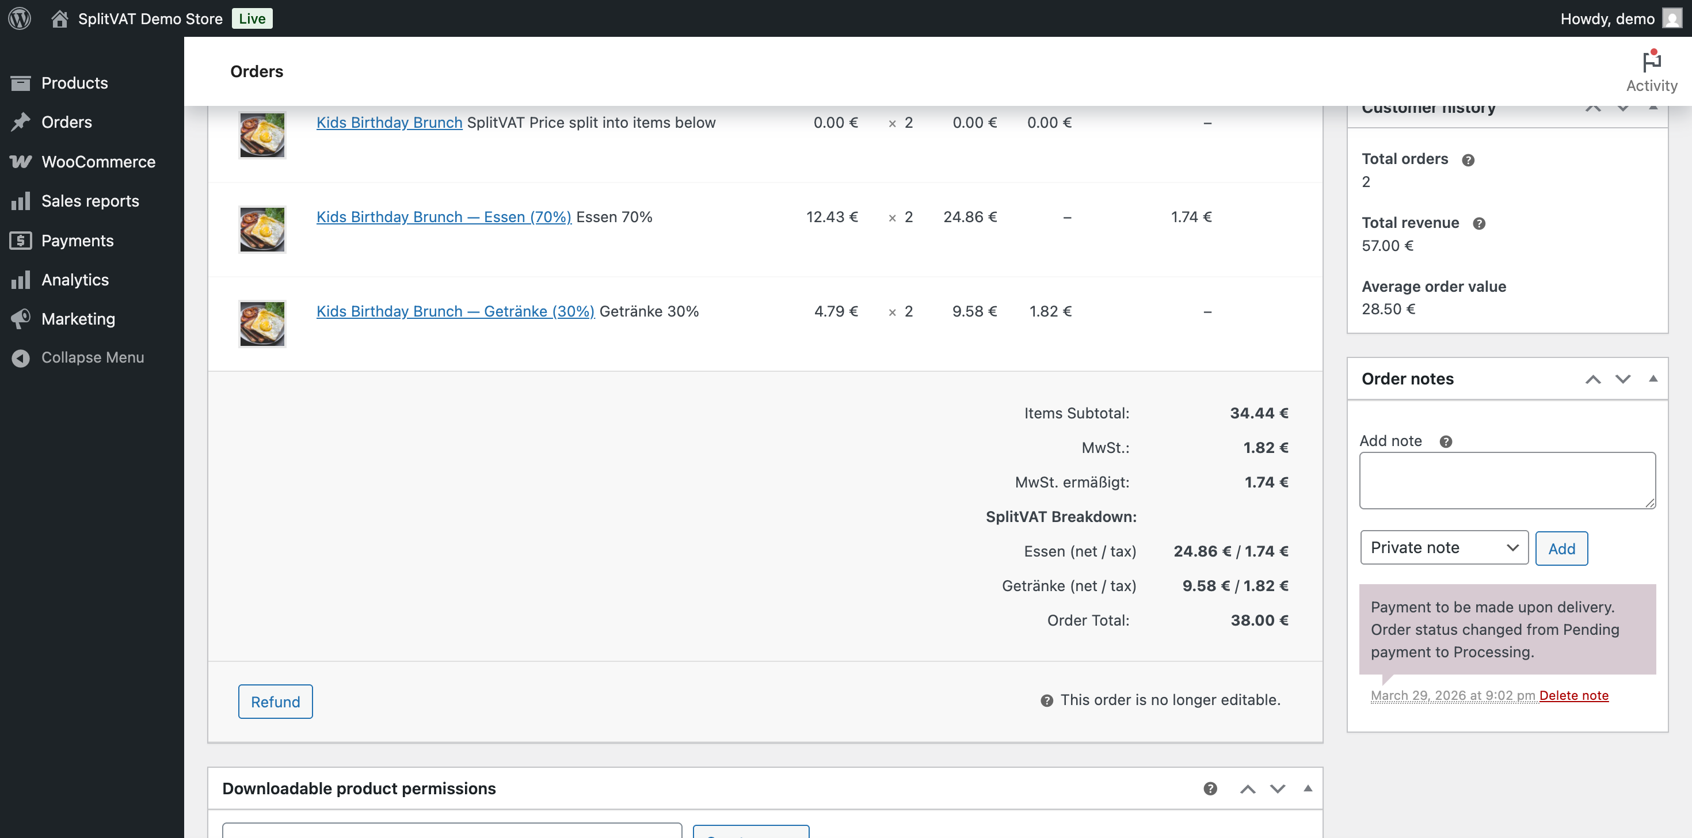Click thumbnail of Essen (70%) item
The image size is (1692, 838).
(x=262, y=229)
